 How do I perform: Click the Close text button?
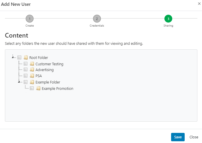click(194, 137)
